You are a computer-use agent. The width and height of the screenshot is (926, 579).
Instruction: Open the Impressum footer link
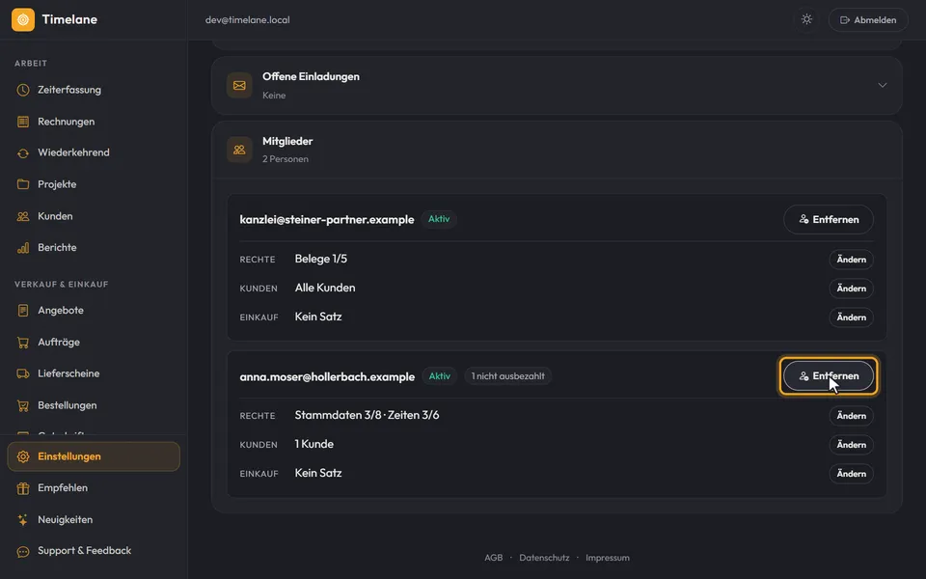click(608, 558)
